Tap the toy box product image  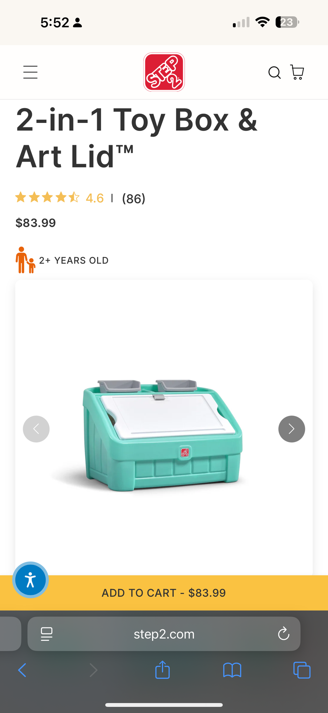pyautogui.click(x=163, y=434)
